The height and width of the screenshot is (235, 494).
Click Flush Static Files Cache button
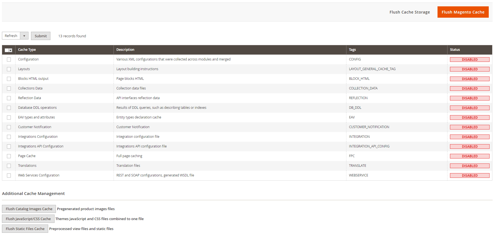pyautogui.click(x=25, y=229)
